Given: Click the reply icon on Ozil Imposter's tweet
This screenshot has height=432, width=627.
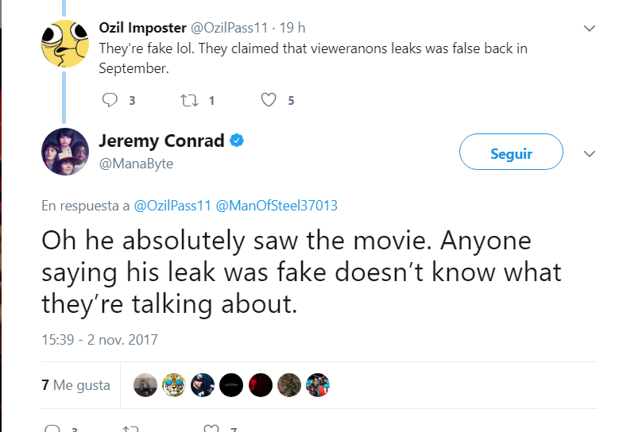Looking at the screenshot, I should tap(110, 100).
